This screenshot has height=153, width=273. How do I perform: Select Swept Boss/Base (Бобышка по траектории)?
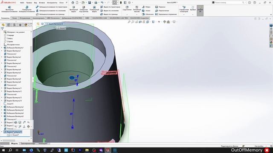tap(51, 7)
